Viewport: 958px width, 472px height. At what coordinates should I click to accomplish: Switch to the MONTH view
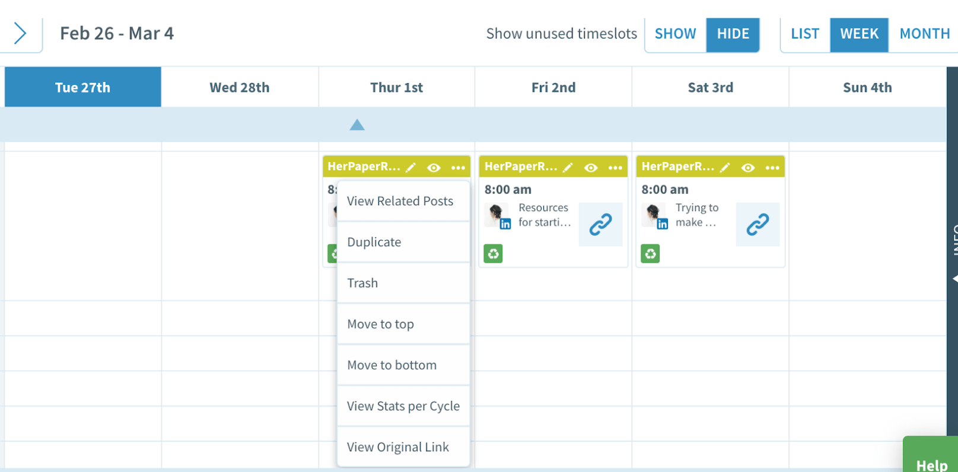click(x=924, y=34)
